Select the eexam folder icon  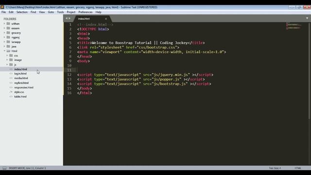(8, 28)
